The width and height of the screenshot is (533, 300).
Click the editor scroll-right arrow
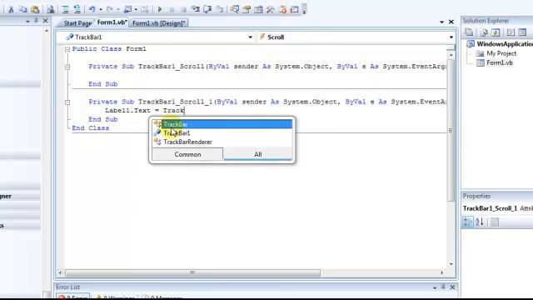[x=441, y=272]
